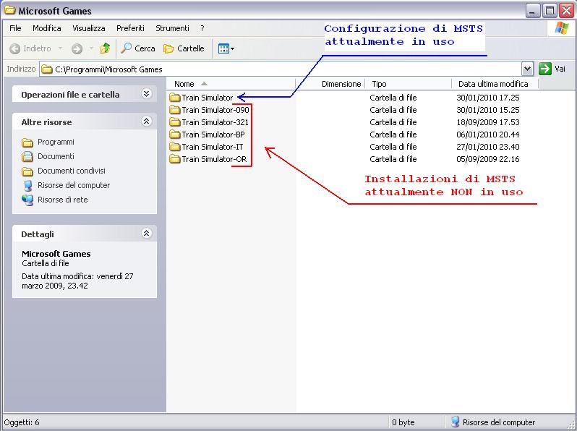Open the Documenti link
577x431 pixels.
[56, 156]
